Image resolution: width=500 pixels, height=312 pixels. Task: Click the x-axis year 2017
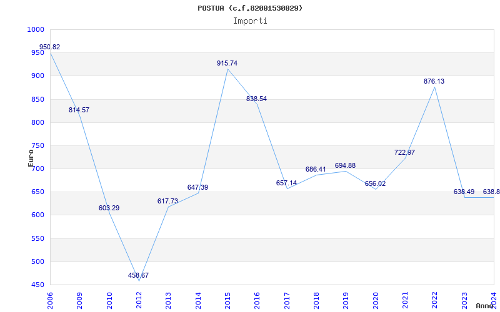[287, 300]
